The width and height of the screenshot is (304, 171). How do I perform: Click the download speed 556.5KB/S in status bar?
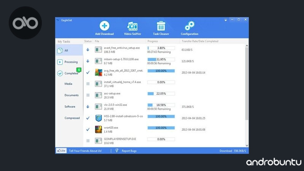click(x=240, y=151)
